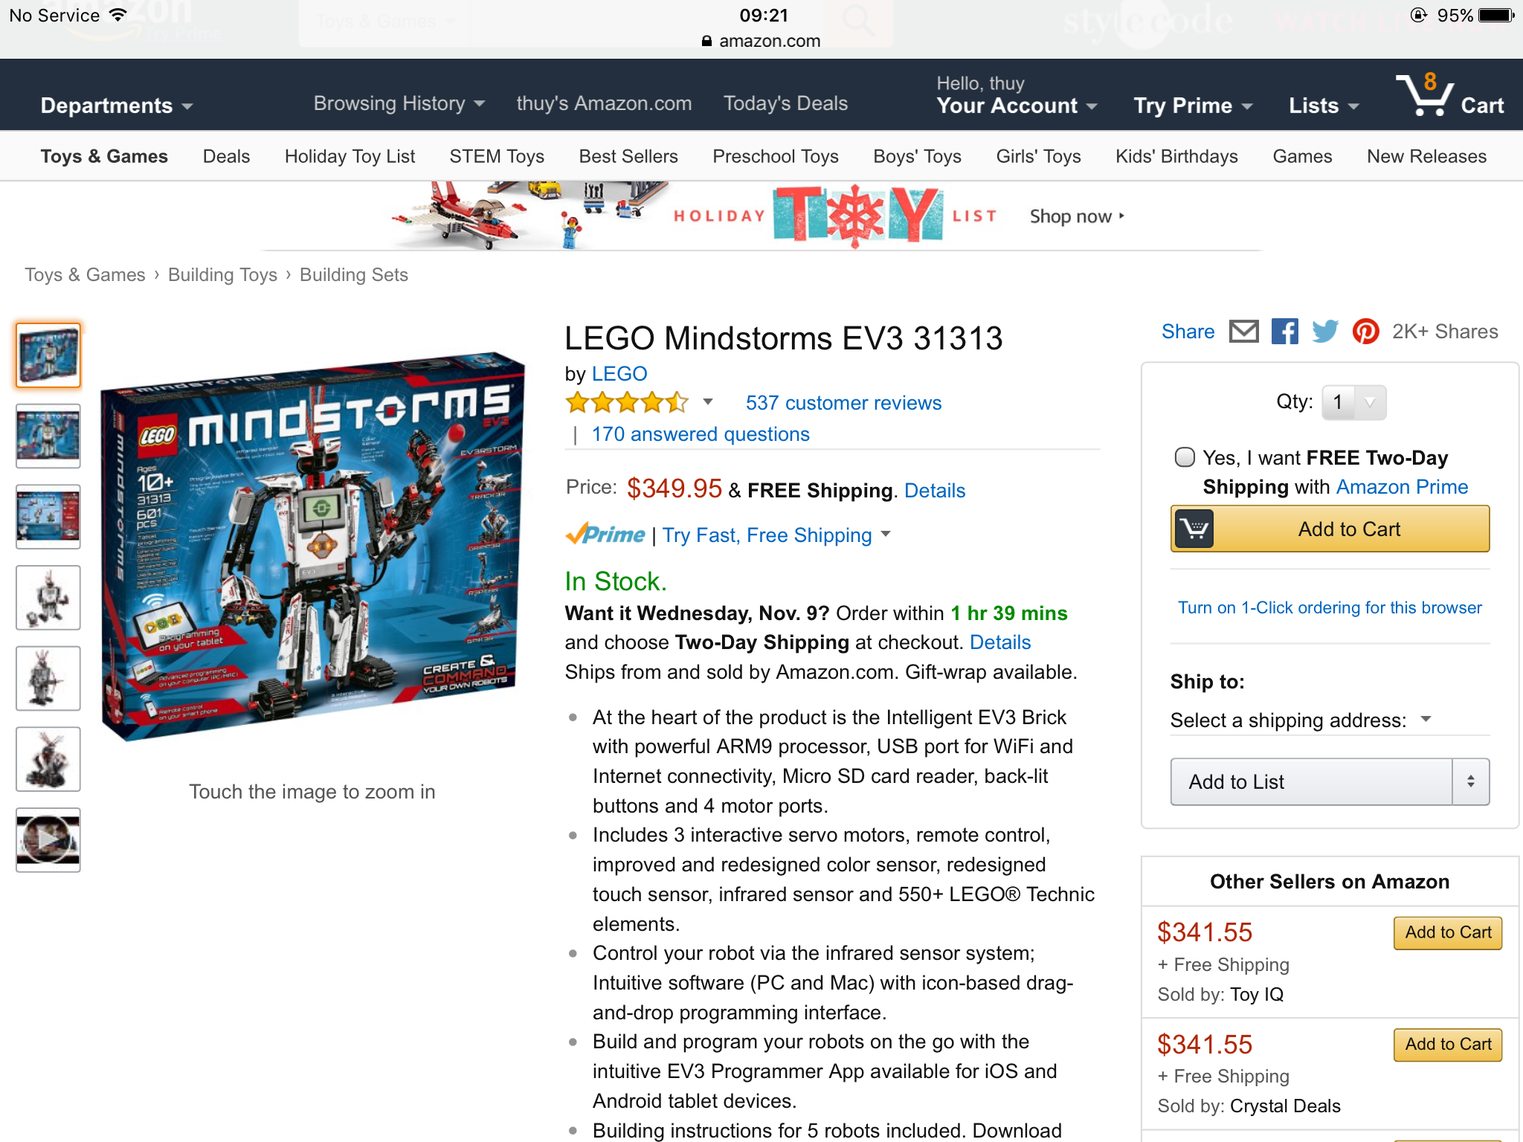Expand the star rating breakdown arrow
This screenshot has width=1523, height=1142.
[708, 402]
